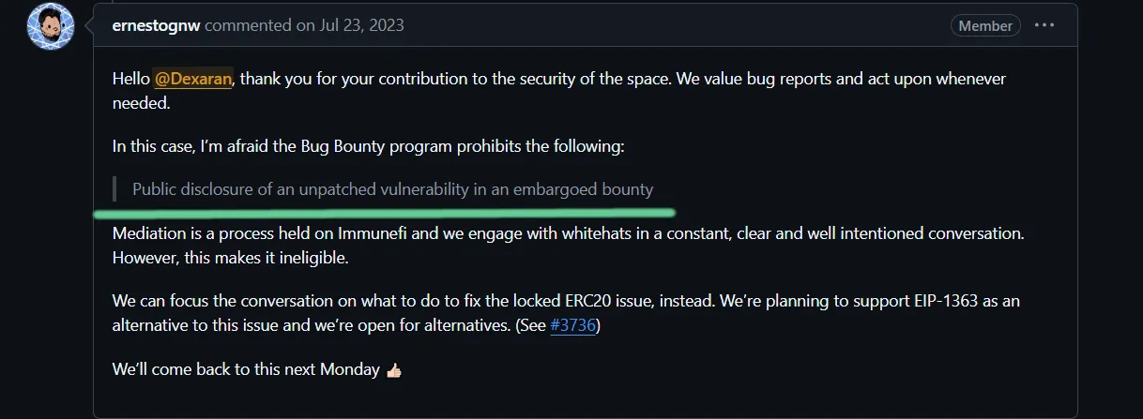Click the green underline highlight stroke
Viewport: 1143px width, 419px height.
385,213
